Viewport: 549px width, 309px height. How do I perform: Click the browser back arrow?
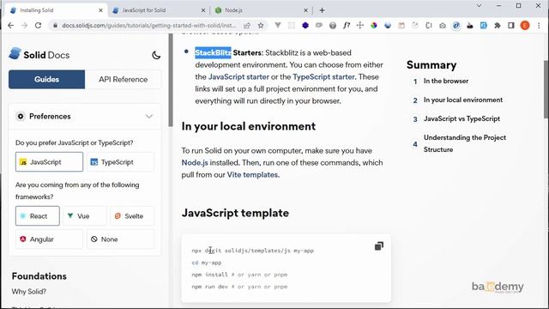point(10,25)
